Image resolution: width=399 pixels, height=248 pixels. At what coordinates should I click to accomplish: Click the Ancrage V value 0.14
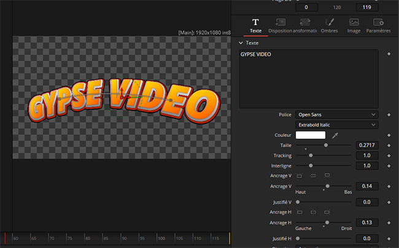pyautogui.click(x=367, y=186)
